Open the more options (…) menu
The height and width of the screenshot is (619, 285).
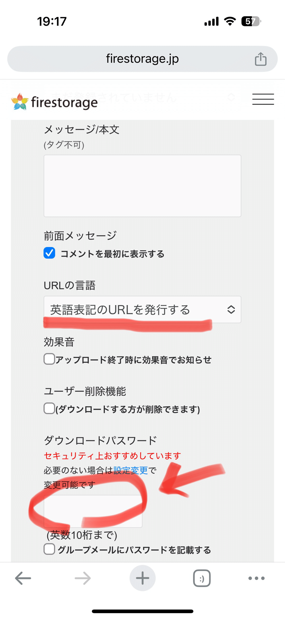(256, 578)
